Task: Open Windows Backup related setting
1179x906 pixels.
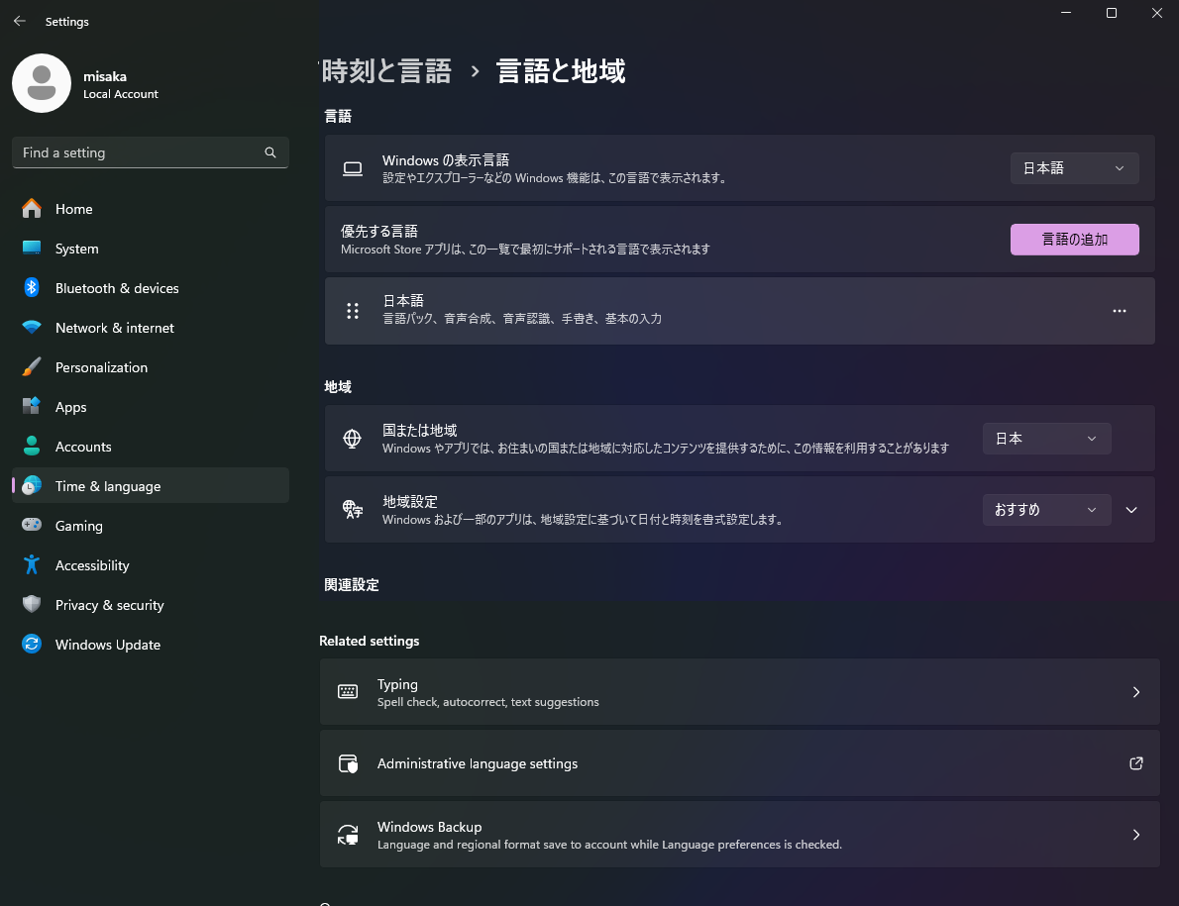Action: (740, 835)
